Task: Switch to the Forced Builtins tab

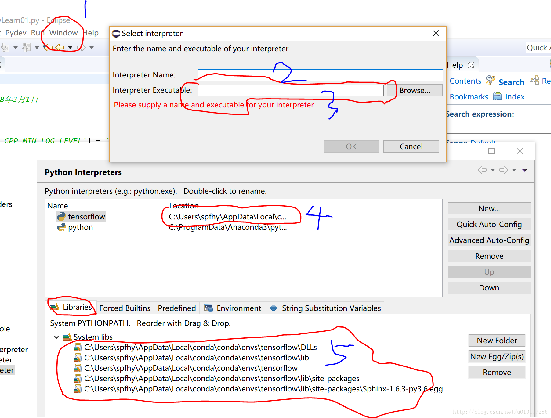Action: [x=125, y=308]
